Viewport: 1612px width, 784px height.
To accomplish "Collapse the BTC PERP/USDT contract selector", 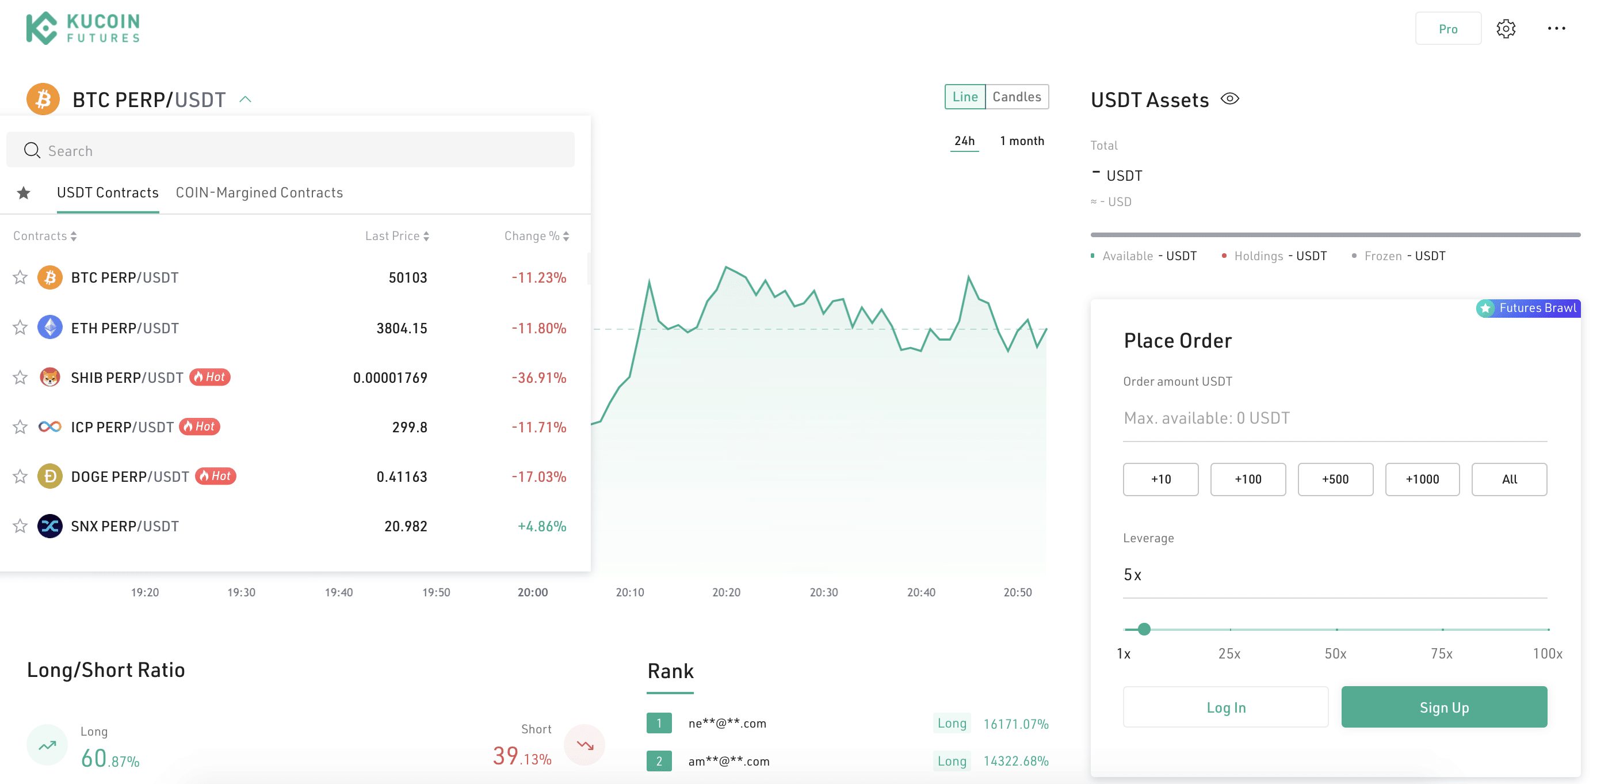I will pos(245,100).
